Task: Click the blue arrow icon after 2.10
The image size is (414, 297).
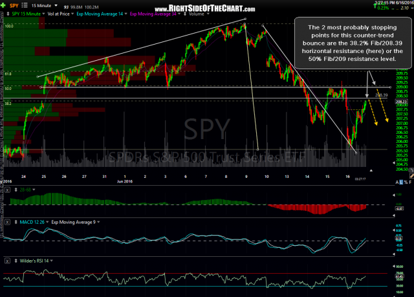Action: [413, 8]
